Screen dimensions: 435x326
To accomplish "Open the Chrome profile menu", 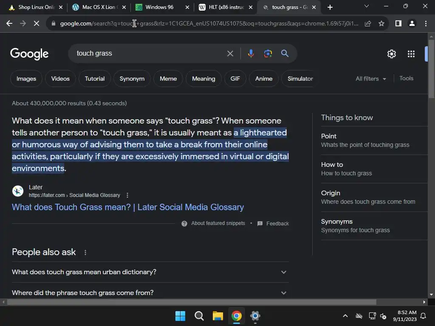I will (412, 24).
